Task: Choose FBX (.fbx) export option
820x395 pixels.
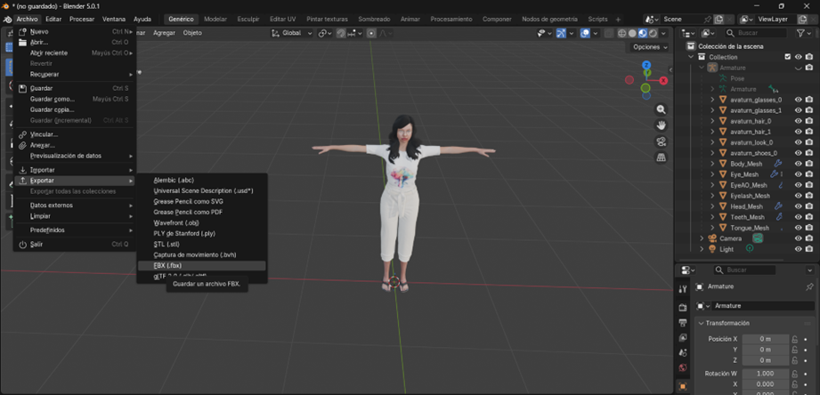Action: (202, 265)
